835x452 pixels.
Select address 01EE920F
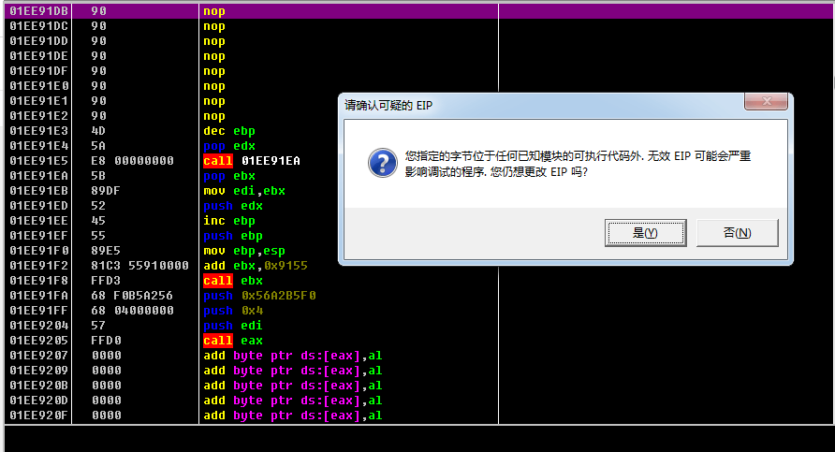tap(39, 416)
